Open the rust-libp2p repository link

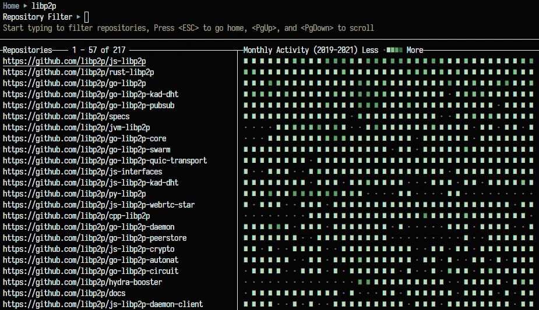coord(79,72)
